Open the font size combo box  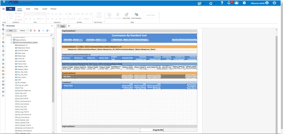pyautogui.click(x=43, y=14)
